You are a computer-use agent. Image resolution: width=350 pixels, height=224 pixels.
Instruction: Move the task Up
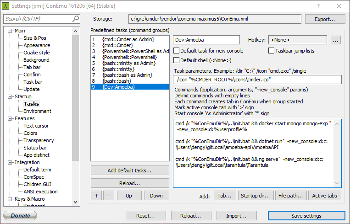(x=129, y=196)
